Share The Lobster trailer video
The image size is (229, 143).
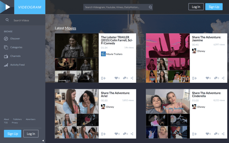[132, 78]
